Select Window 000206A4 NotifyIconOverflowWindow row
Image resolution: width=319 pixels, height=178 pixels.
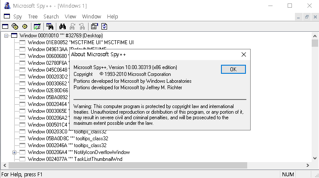79,152
